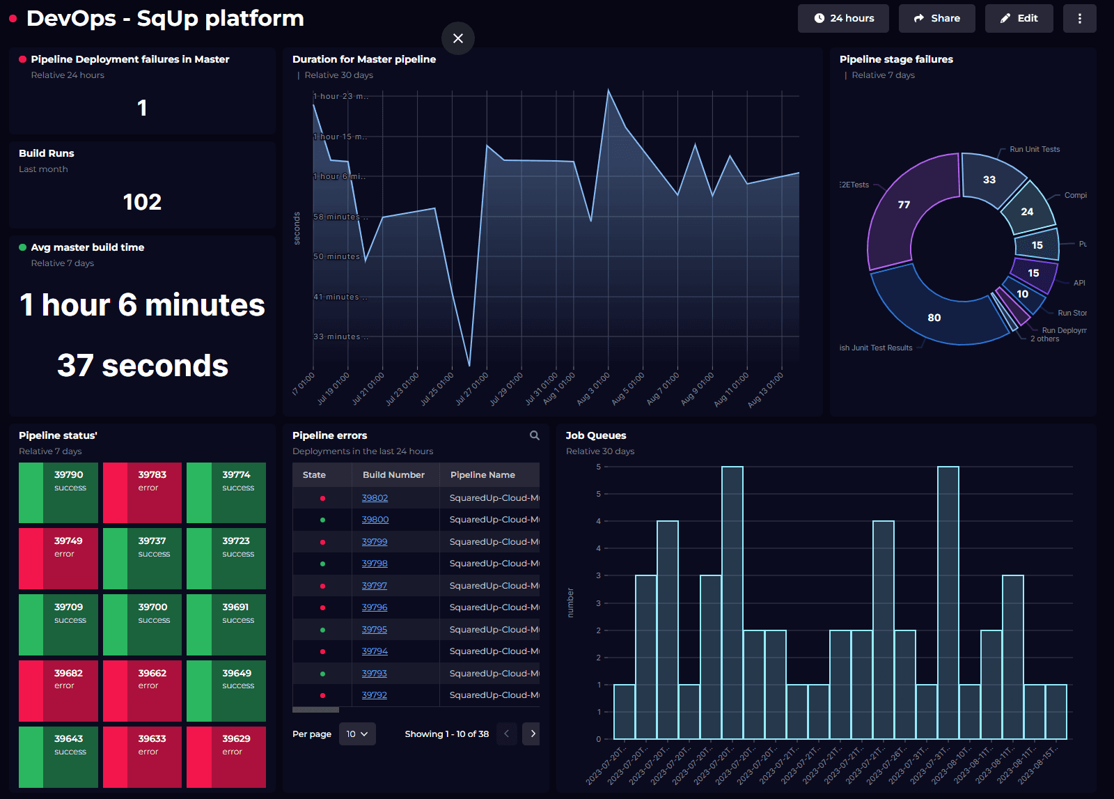1114x799 pixels.
Task: Open the three-dot more options menu
Action: click(1079, 19)
